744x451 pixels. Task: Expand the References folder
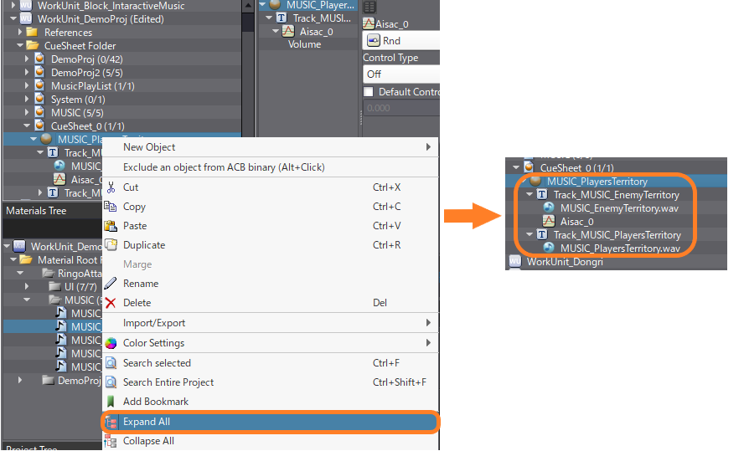point(20,32)
